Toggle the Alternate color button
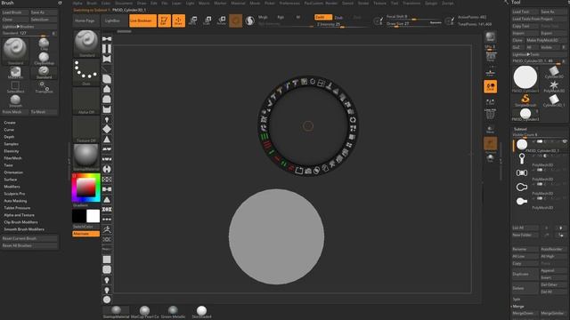Viewport: 570px width, 320px height. pyautogui.click(x=86, y=234)
